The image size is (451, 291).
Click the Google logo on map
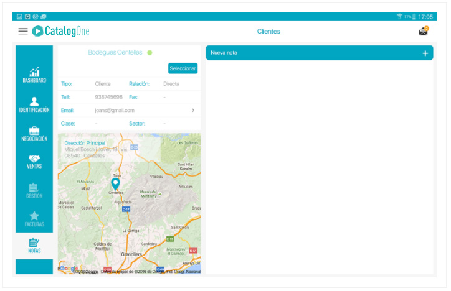[69, 268]
